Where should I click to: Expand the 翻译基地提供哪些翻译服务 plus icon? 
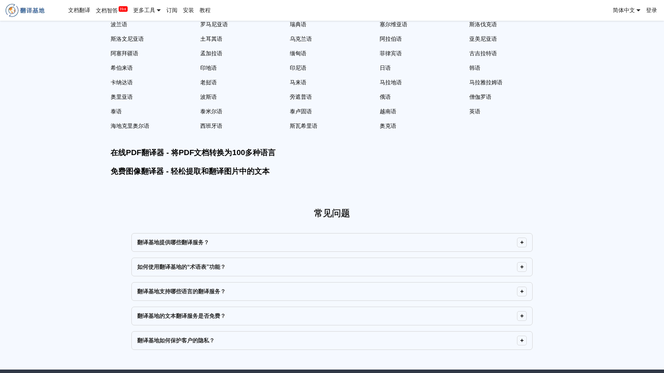click(x=522, y=242)
